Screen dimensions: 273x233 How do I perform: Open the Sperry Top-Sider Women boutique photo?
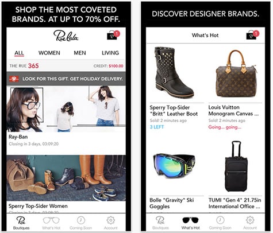pyautogui.click(x=66, y=178)
